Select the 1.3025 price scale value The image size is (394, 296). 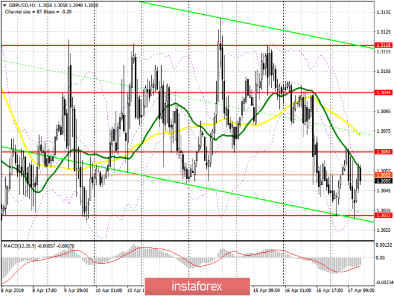coord(384,230)
